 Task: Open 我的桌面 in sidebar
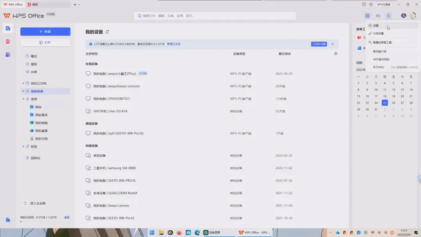click(x=41, y=131)
